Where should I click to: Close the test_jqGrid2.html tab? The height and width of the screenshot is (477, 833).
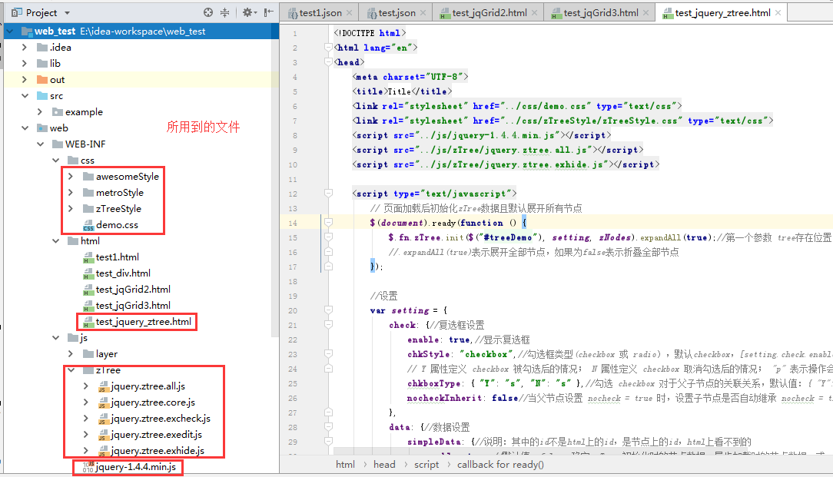[x=534, y=13]
